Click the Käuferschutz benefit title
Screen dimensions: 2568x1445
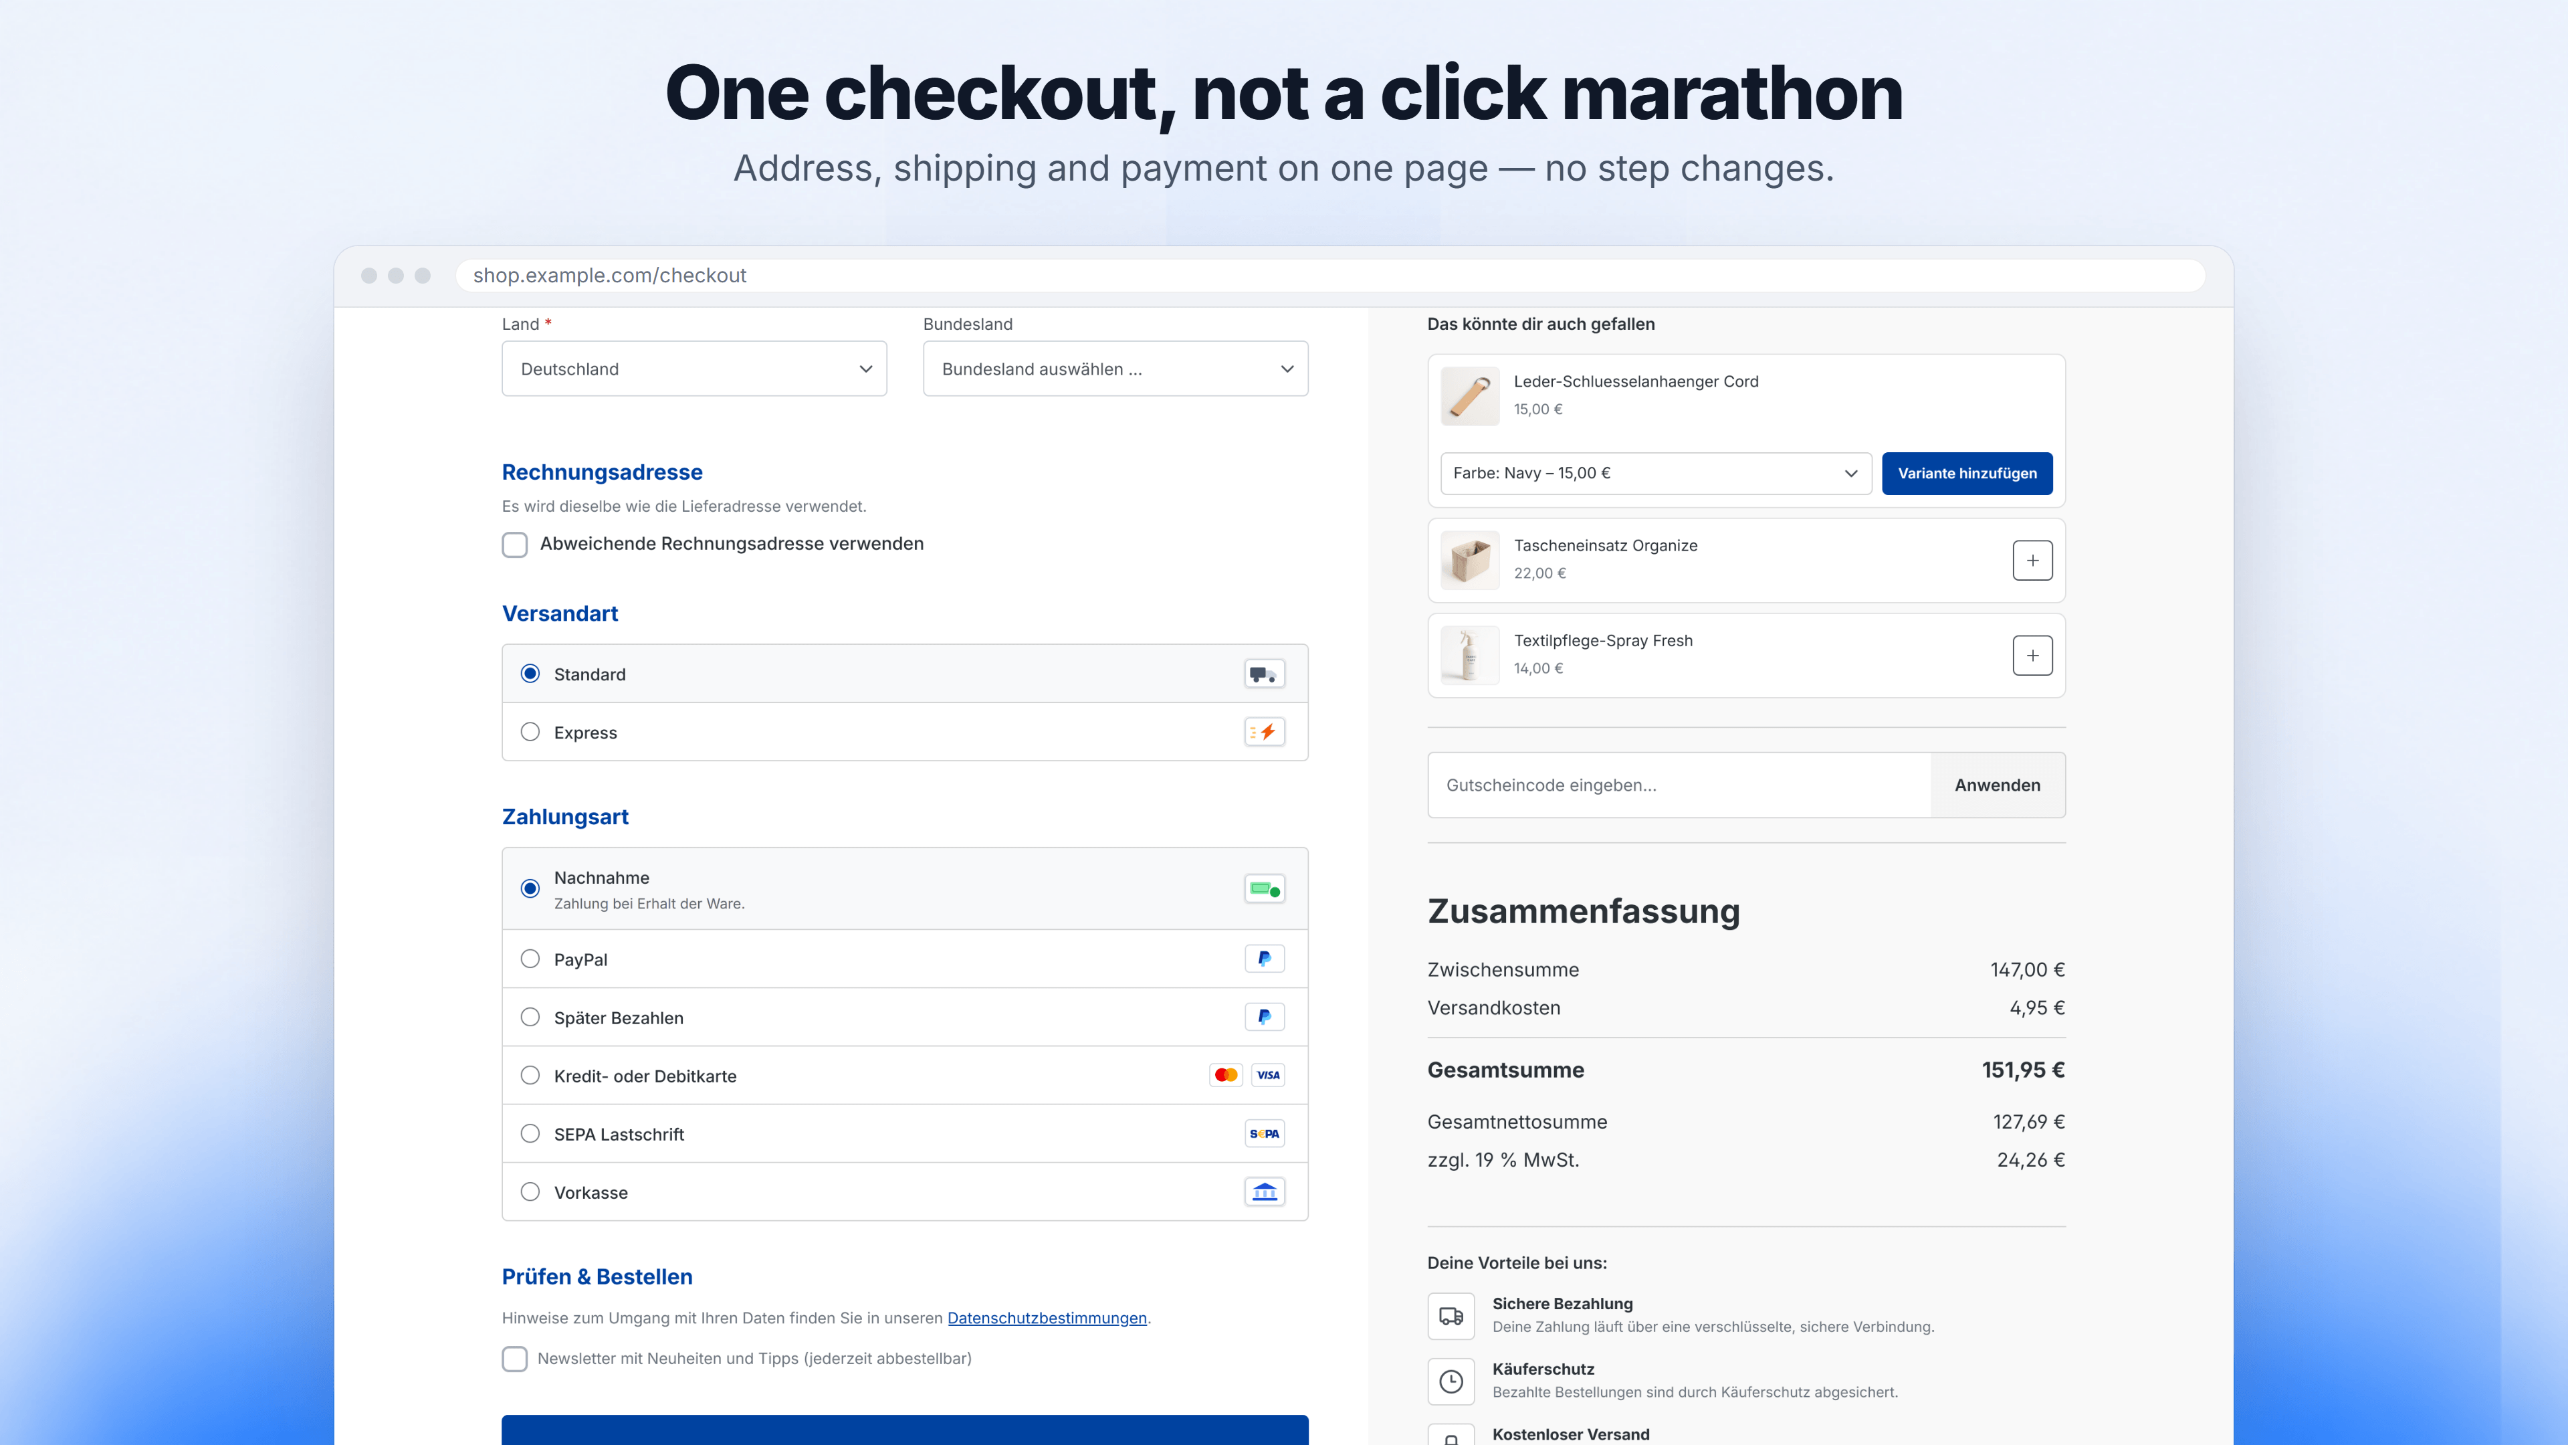[1543, 1369]
